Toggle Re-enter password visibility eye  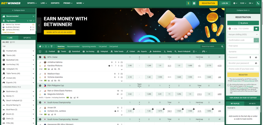tap(256, 63)
